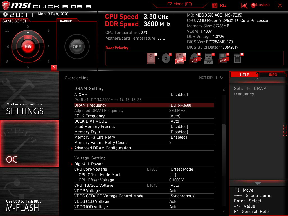Open Game Boost help question mark
This screenshot has height=216, width=288.
54,67
